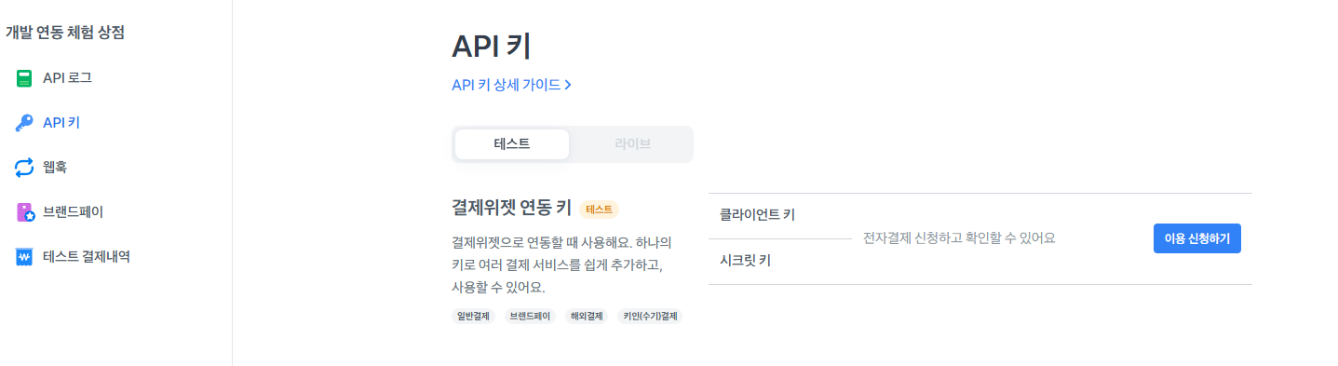Image resolution: width=1338 pixels, height=366 pixels.
Task: Click the 일반결제 tag
Action: pyautogui.click(x=473, y=317)
